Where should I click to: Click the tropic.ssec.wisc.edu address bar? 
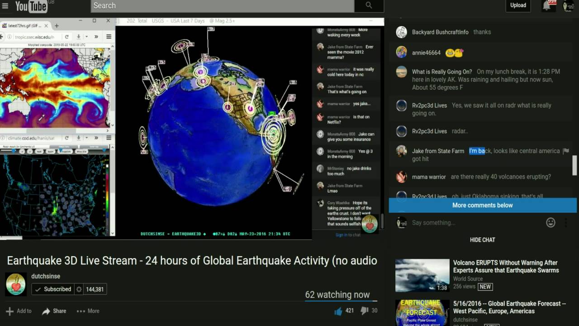click(34, 37)
